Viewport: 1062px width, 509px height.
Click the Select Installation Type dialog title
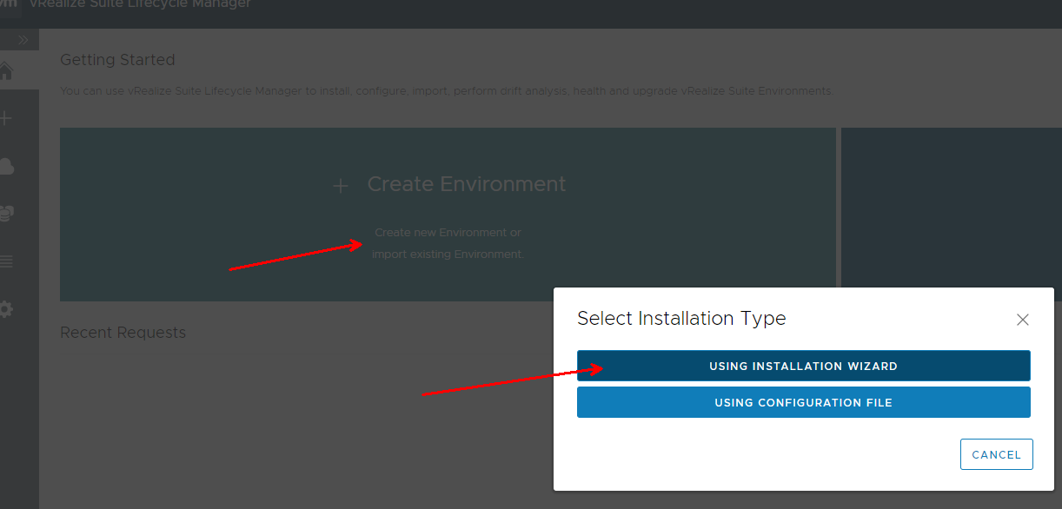(681, 319)
